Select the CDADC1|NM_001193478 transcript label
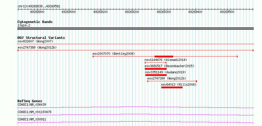Viewport: 262px width, 126px height. click(x=34, y=112)
